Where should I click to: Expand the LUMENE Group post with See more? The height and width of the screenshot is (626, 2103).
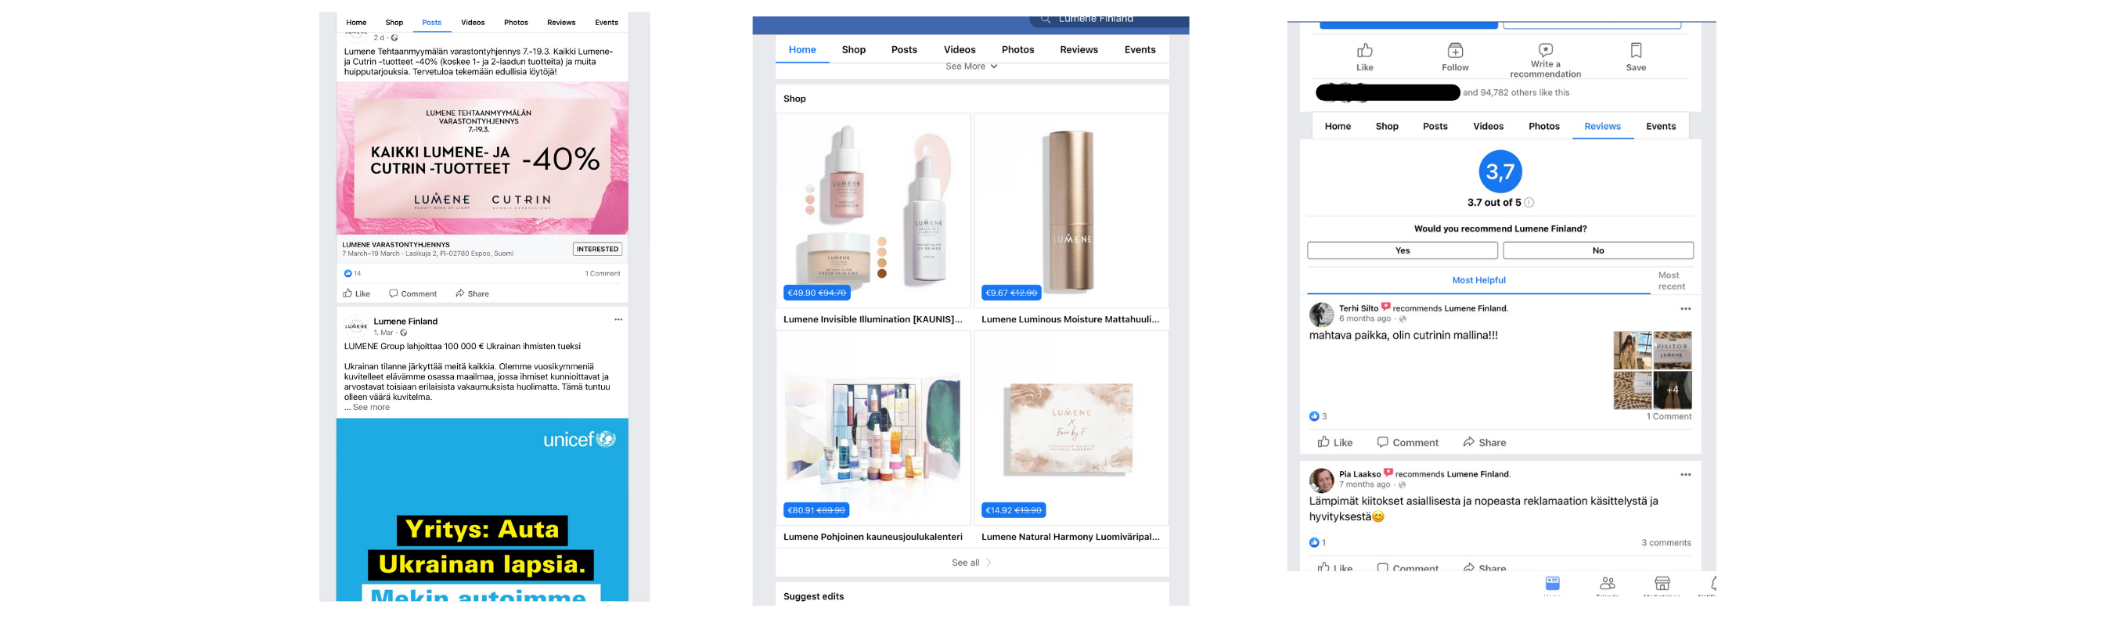pos(371,407)
